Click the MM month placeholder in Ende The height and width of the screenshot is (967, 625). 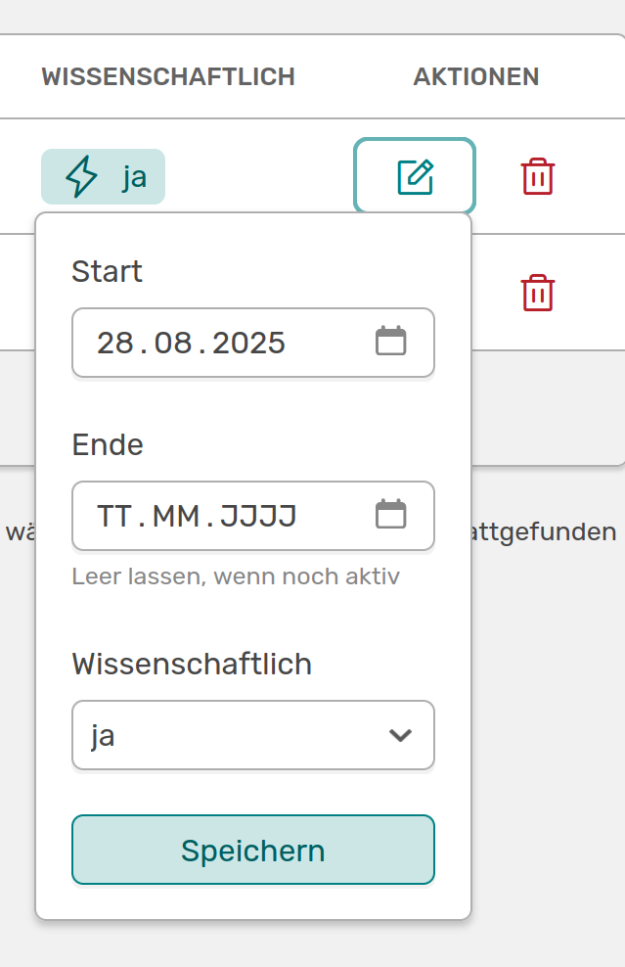pos(175,516)
